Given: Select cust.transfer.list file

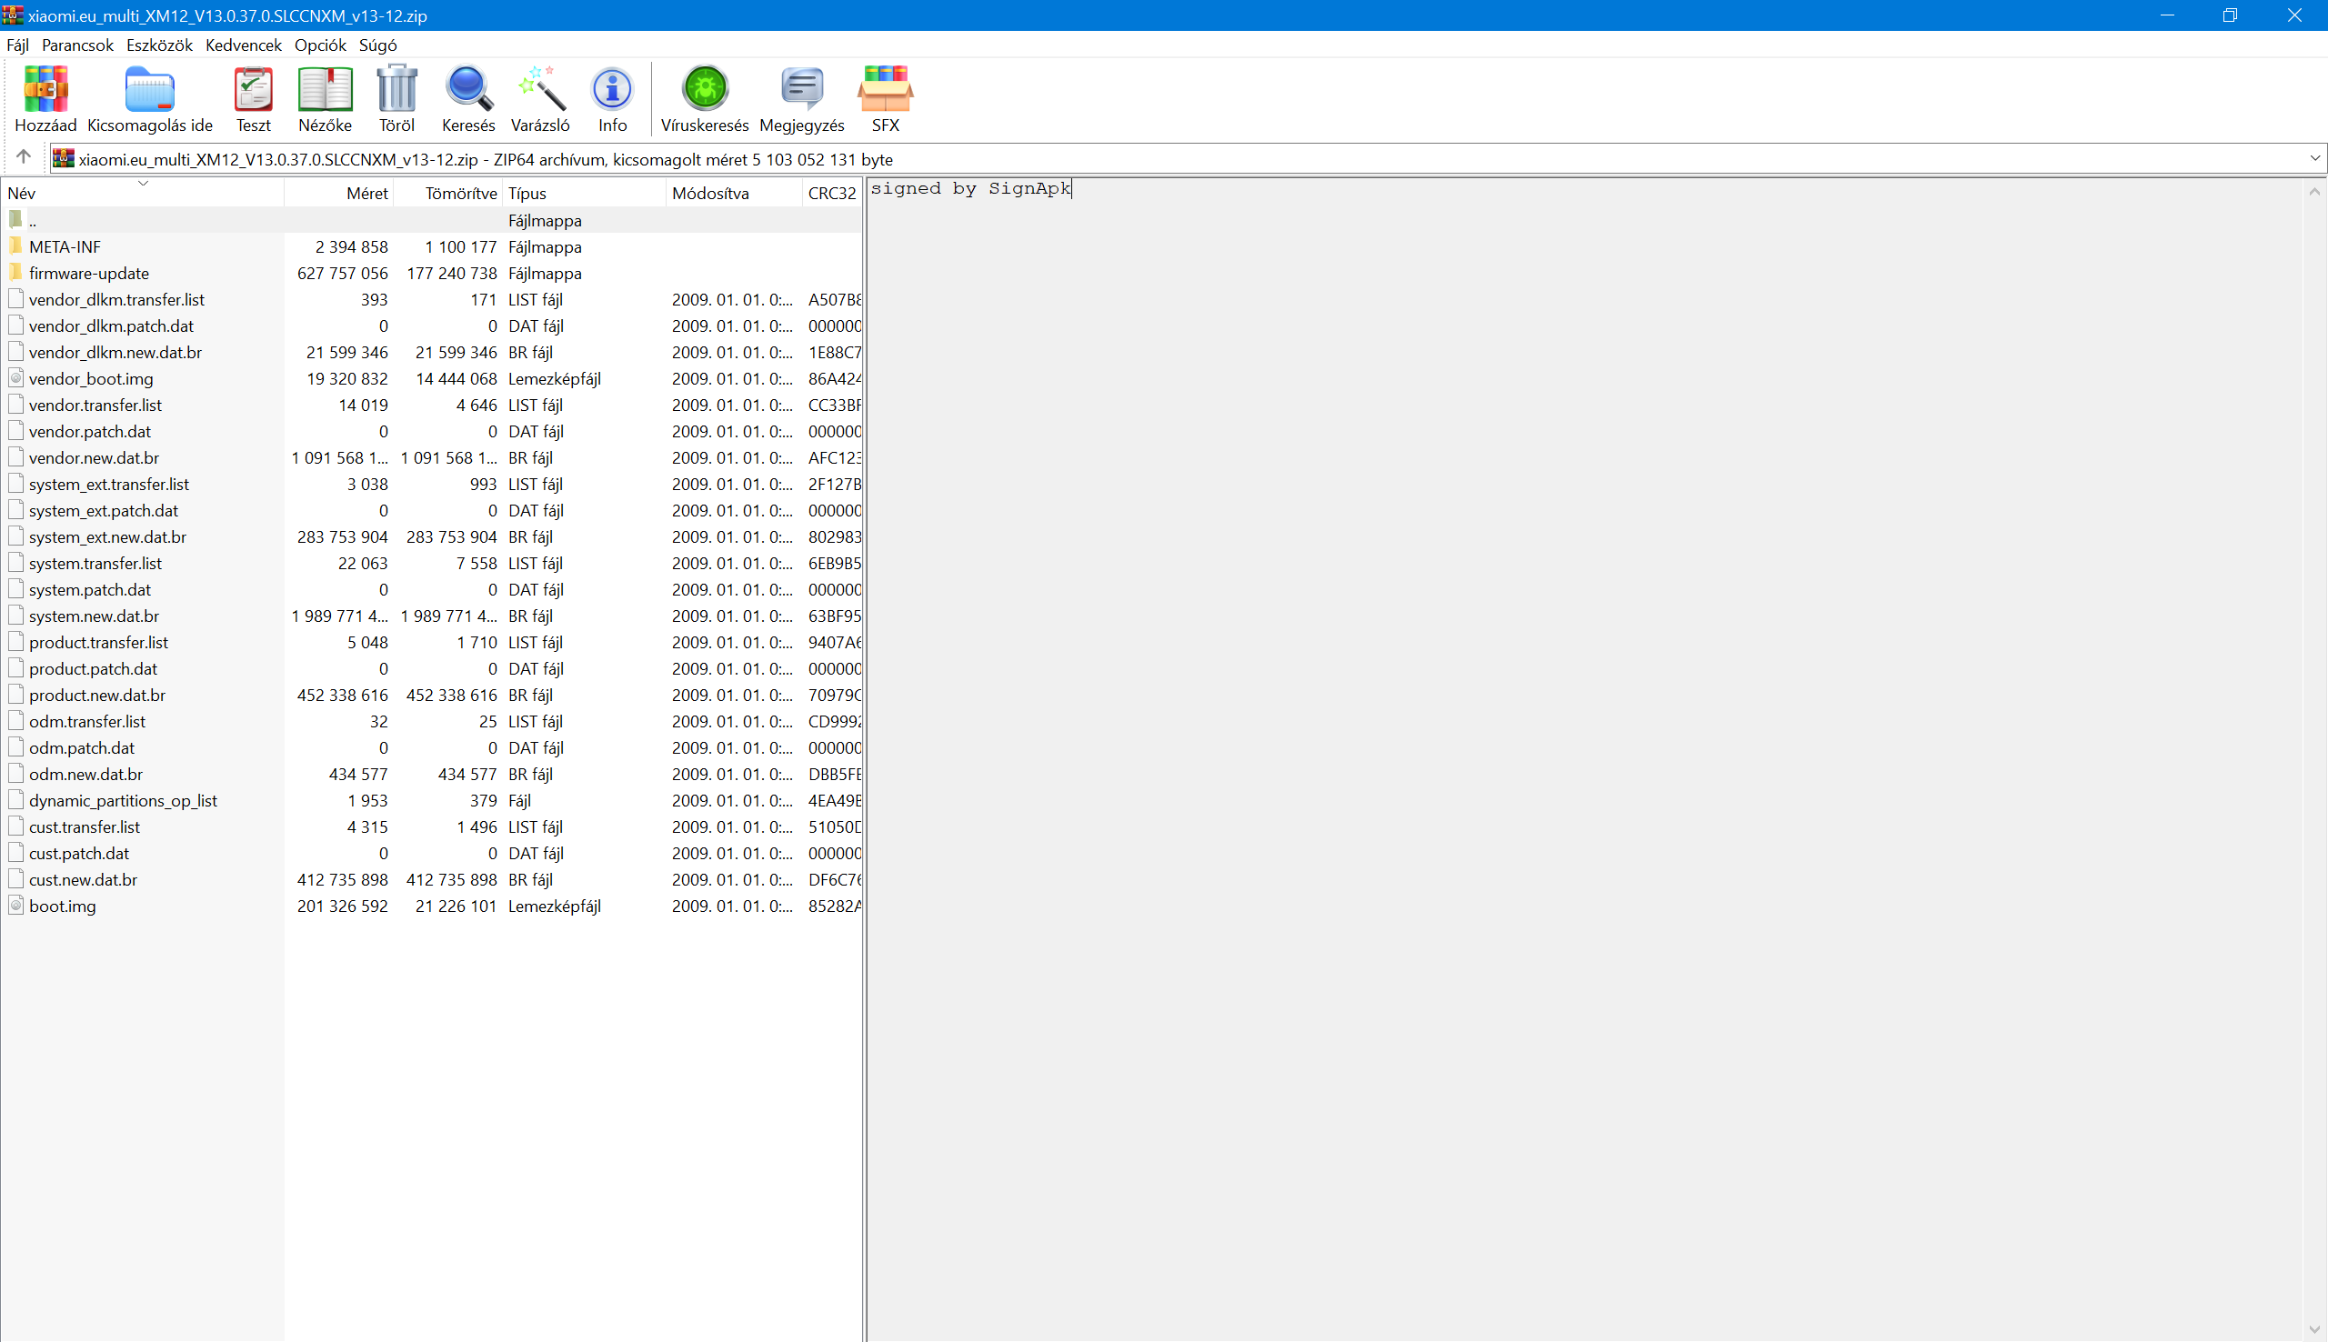Looking at the screenshot, I should coord(85,826).
